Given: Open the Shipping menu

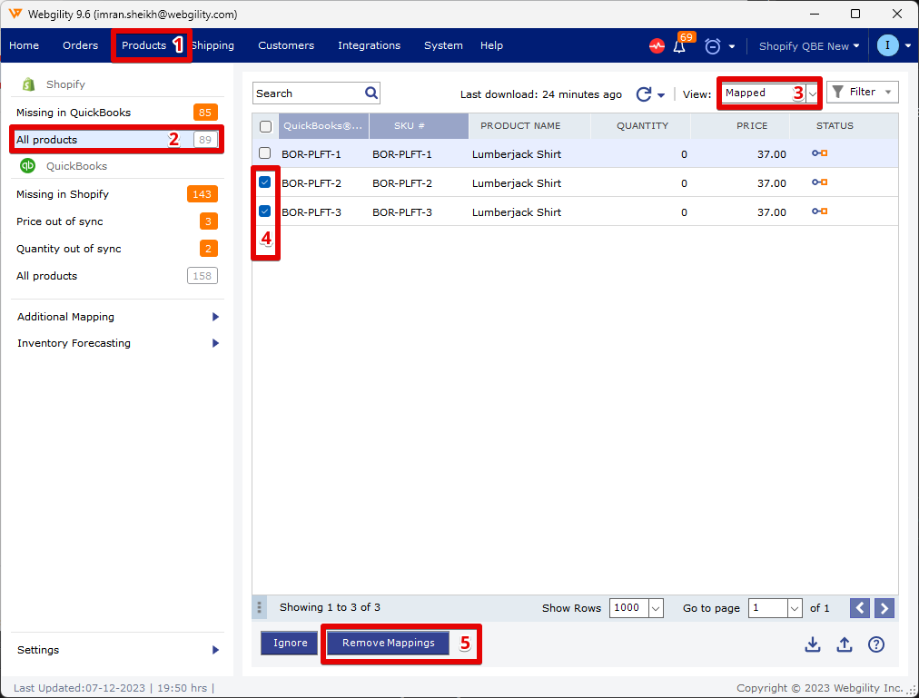Looking at the screenshot, I should point(213,45).
